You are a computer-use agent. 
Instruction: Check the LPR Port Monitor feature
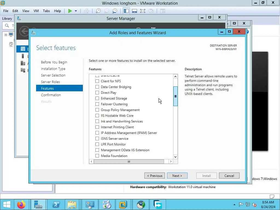pyautogui.click(x=97, y=144)
